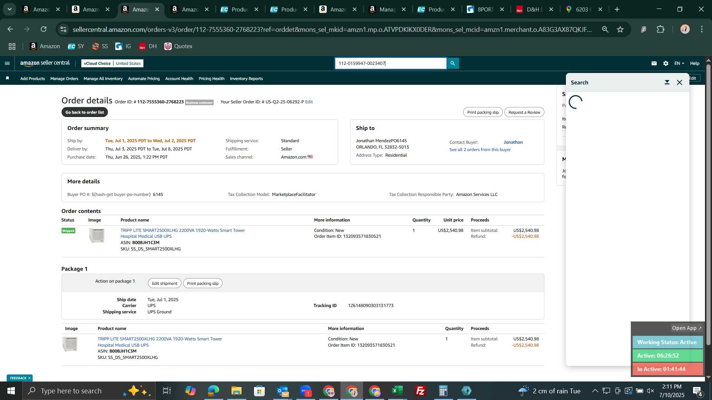Open the Quotex bookmark
Viewport: 712px width, 400px height.
(178, 46)
